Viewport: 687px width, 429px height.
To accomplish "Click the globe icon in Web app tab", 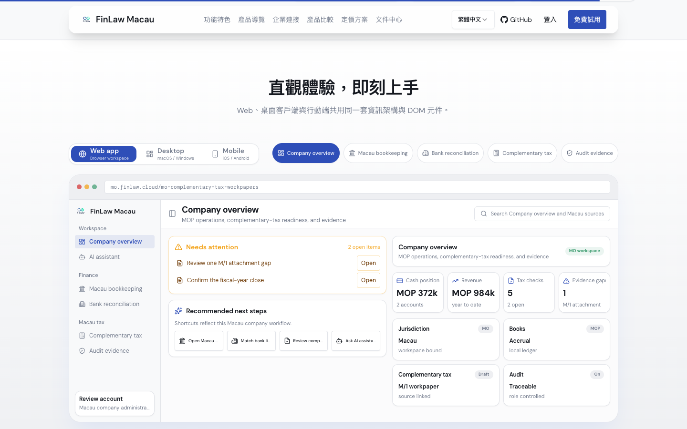I will (83, 154).
